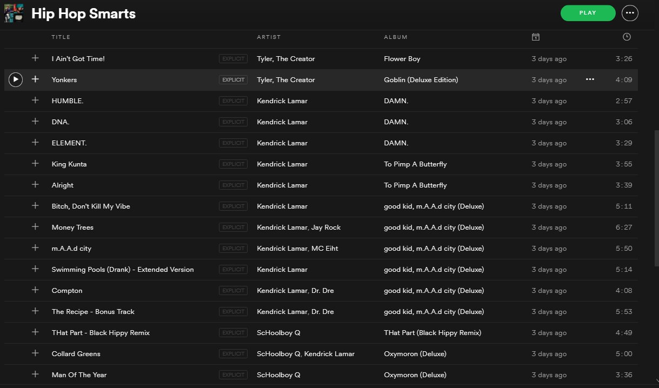Select the Compton track title

click(x=67, y=291)
